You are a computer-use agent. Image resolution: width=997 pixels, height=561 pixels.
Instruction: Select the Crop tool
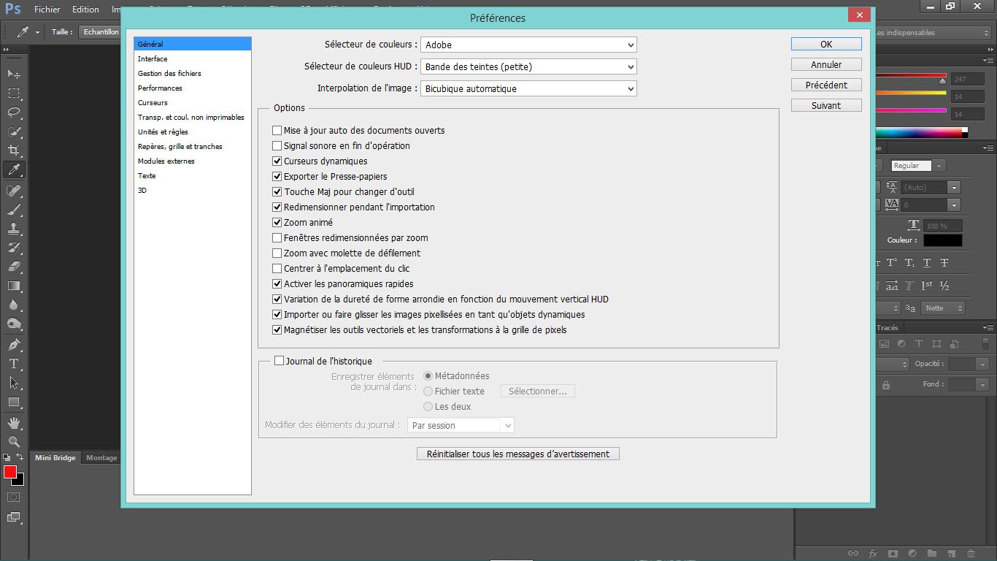pos(14,150)
